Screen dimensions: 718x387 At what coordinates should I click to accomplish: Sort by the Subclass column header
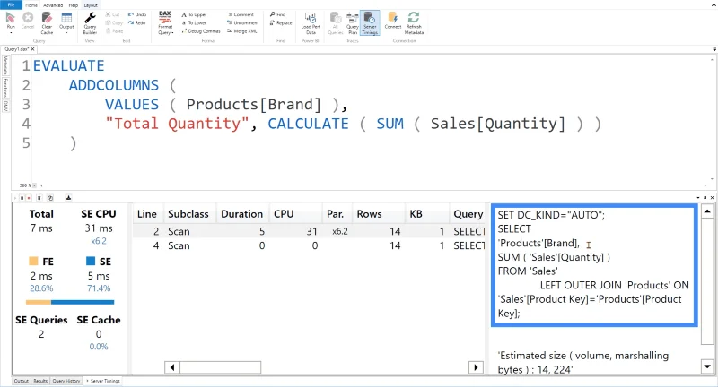point(188,214)
